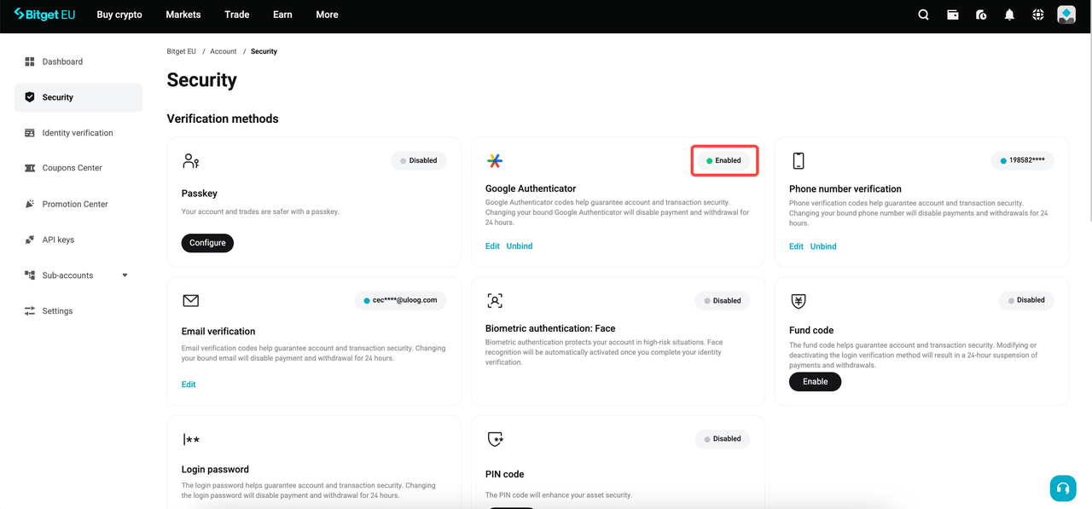1092x509 pixels.
Task: Click Edit under Google Authenticator
Action: click(492, 246)
